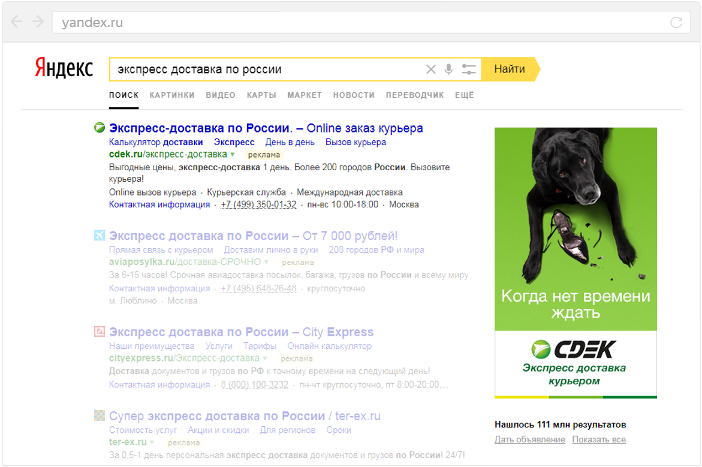Click the aviaposylka.ru/доставка-СРОЧНО URL
Viewport: 702px width, 467px height.
(185, 262)
